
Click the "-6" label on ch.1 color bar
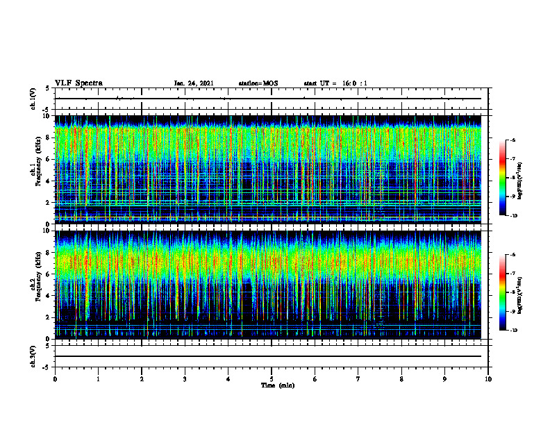click(x=512, y=140)
